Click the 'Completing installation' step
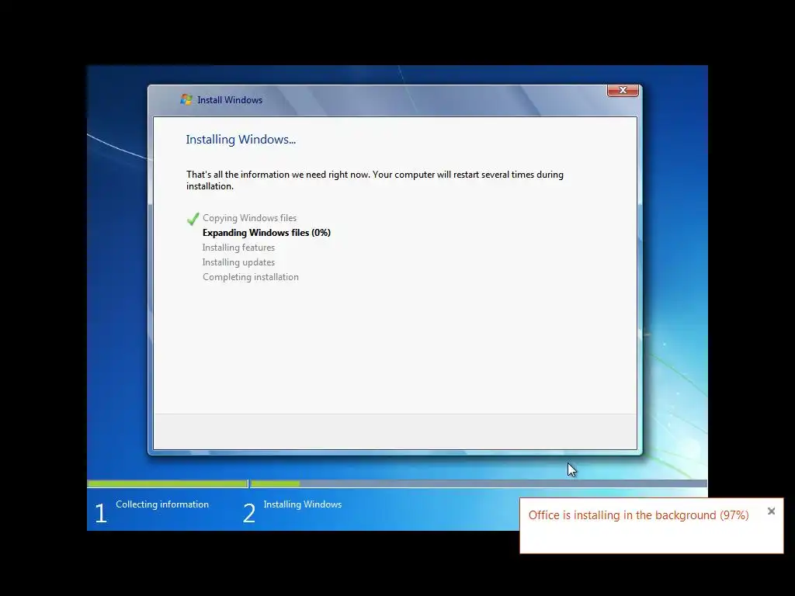Viewport: 795px width, 596px height. (251, 277)
